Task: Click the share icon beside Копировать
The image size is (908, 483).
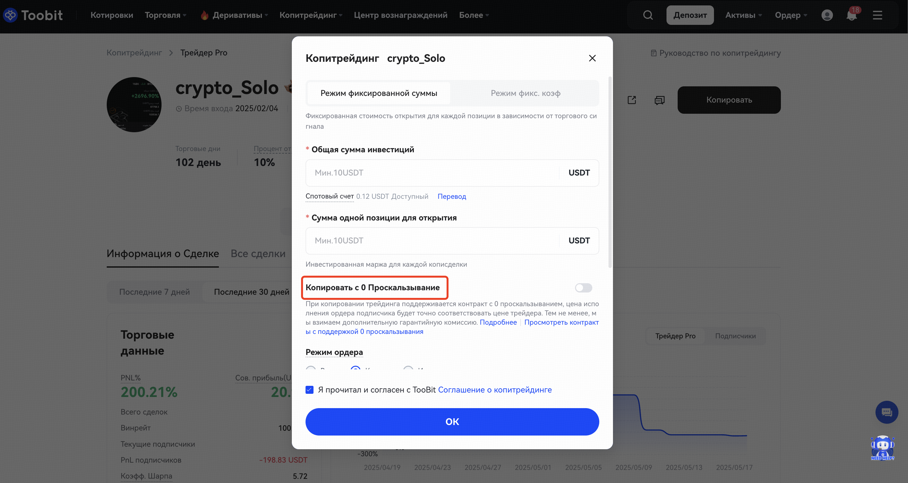Action: [632, 100]
